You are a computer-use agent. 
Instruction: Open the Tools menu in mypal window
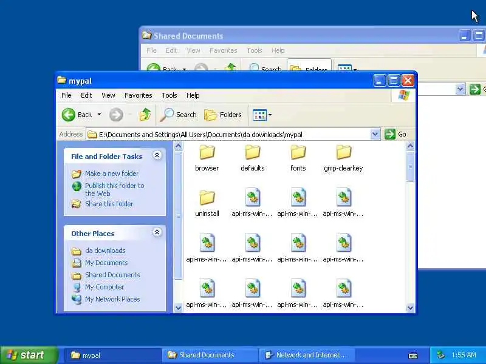(x=169, y=95)
